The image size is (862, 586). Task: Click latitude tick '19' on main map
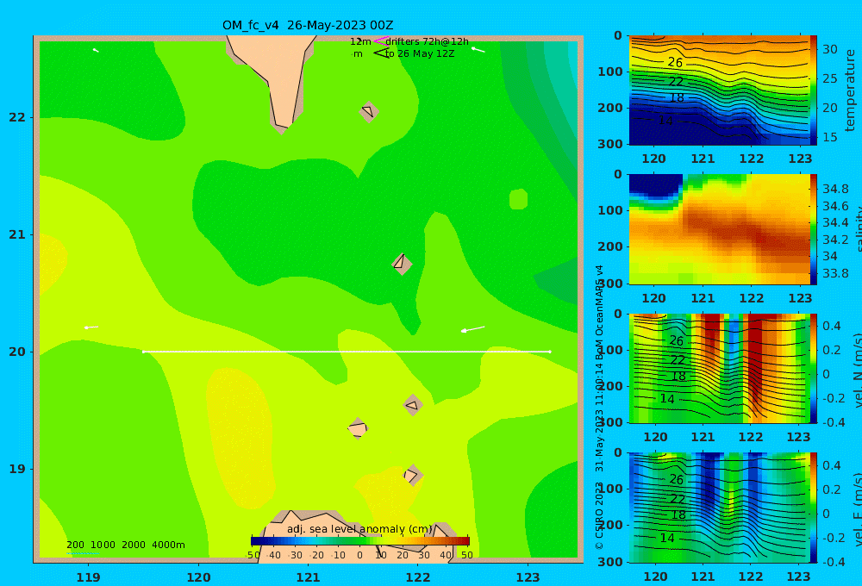point(17,469)
